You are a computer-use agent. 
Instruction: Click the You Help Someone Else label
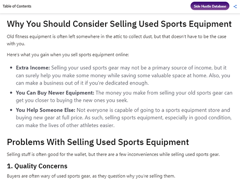(x=46, y=110)
